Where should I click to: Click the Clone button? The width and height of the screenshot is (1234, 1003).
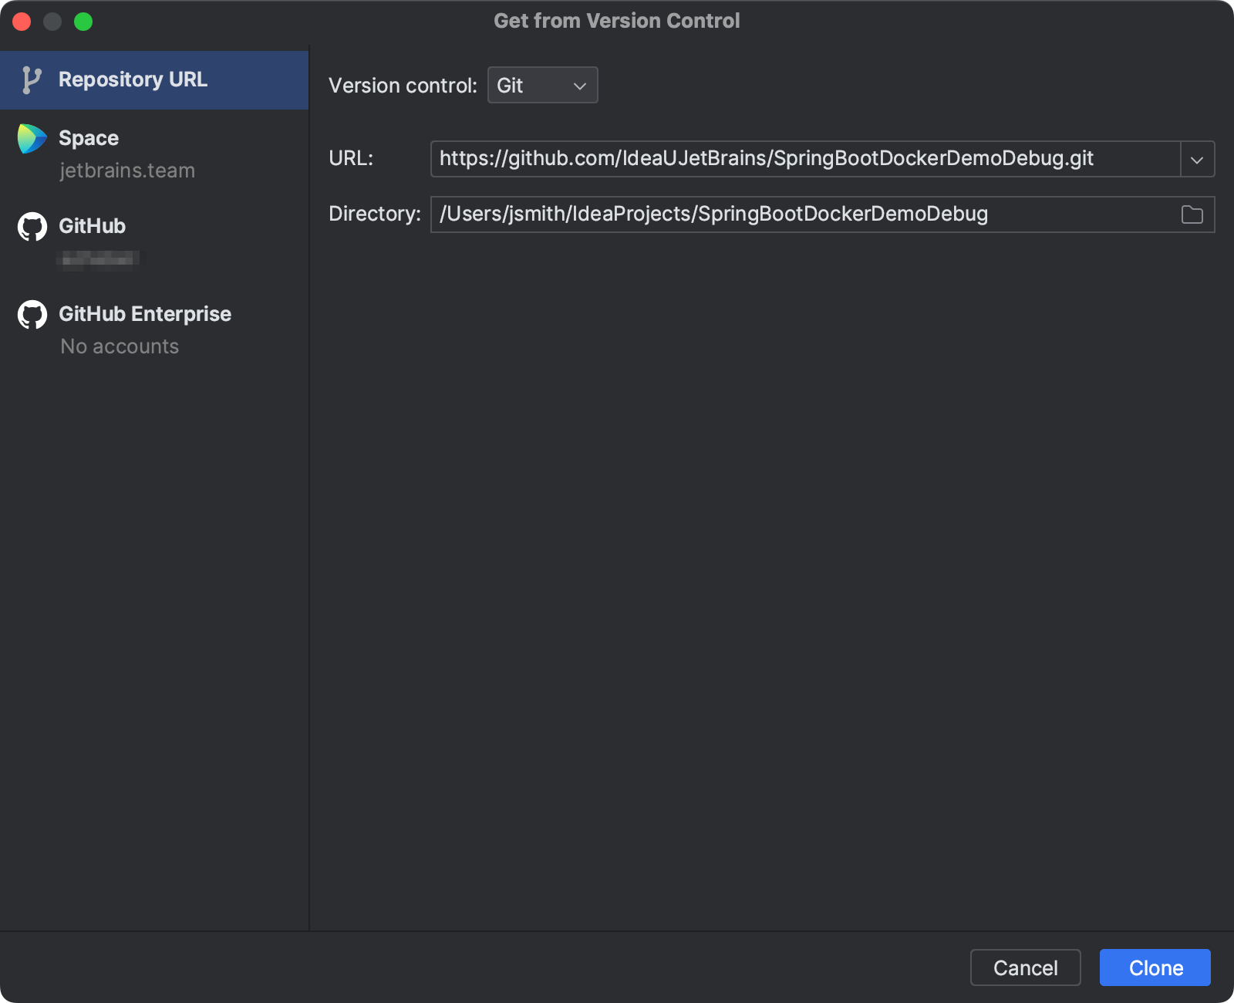click(1155, 968)
